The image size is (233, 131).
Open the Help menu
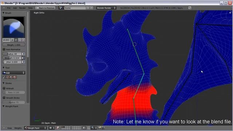30,8
